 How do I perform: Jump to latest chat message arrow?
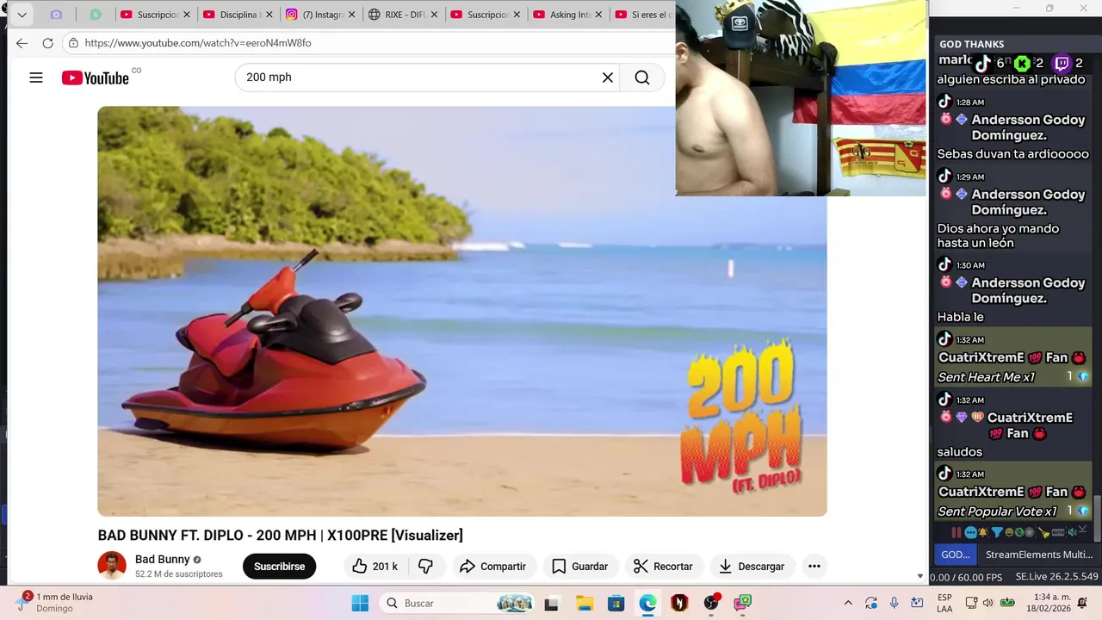1083,529
